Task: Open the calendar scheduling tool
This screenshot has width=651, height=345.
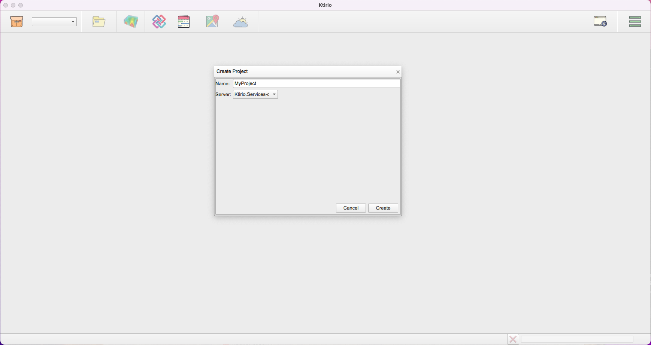Action: [x=183, y=22]
